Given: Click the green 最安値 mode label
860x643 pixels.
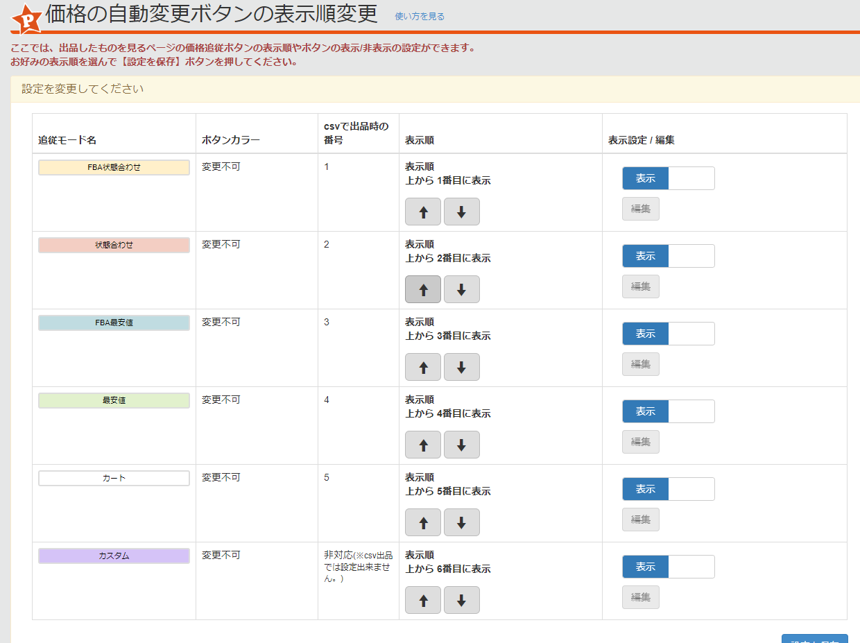Looking at the screenshot, I should click(114, 401).
